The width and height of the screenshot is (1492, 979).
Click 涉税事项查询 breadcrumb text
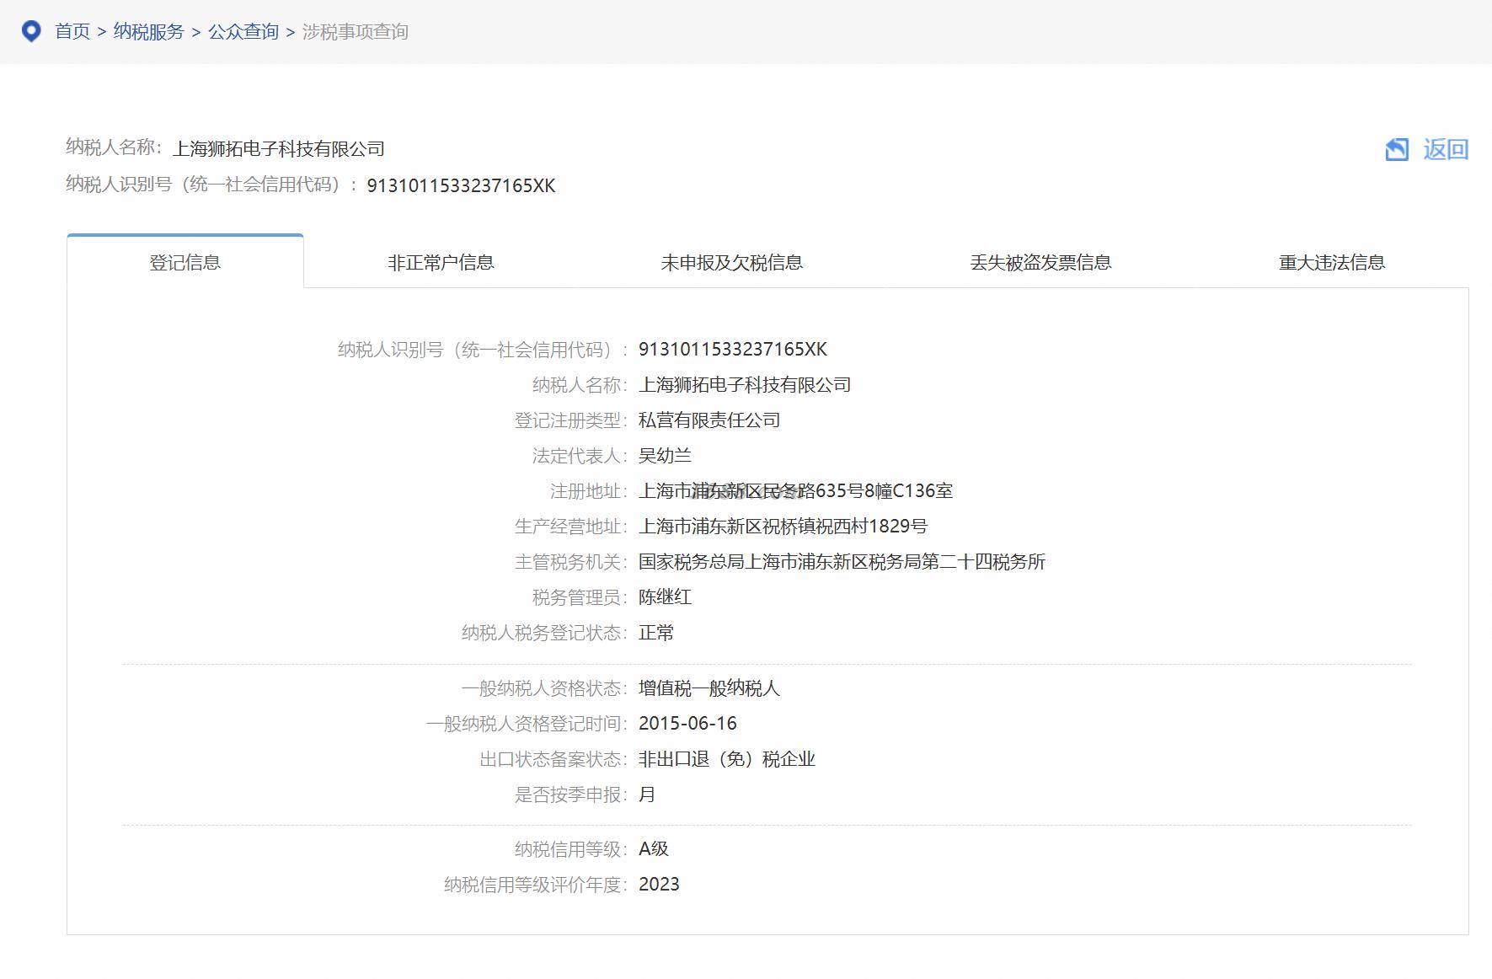356,31
